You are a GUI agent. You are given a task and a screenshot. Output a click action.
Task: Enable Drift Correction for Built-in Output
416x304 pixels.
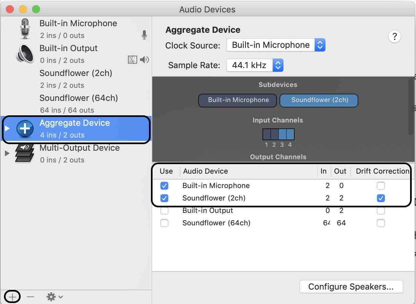[x=381, y=211]
